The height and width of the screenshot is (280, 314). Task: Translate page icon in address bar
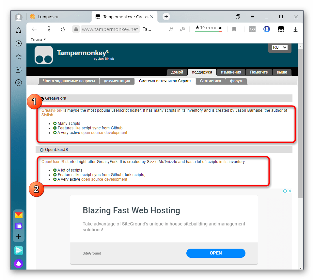click(x=182, y=29)
